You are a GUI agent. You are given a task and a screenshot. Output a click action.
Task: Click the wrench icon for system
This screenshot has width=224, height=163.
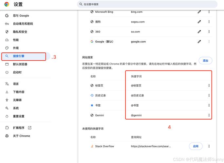(x=7, y=108)
